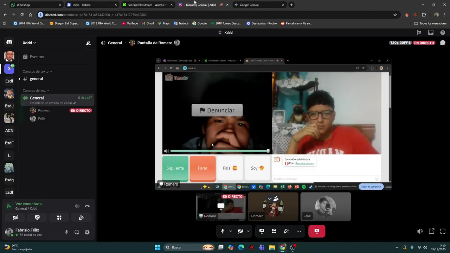
Task: Bookmark this page with the star icon
Action: 395,15
